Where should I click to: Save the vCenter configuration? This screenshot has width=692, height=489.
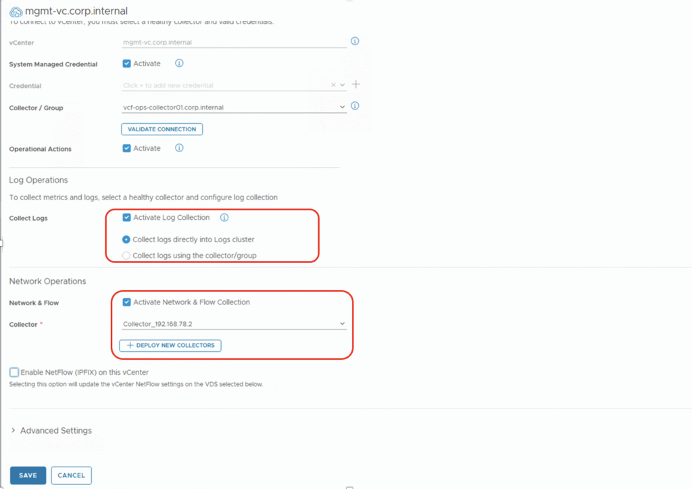28,475
